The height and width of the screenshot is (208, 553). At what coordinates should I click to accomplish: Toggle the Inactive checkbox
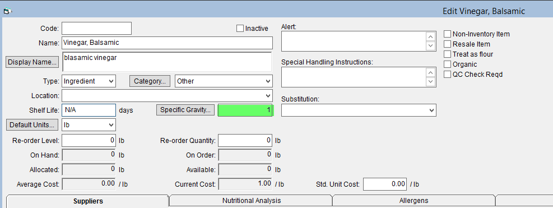point(240,28)
